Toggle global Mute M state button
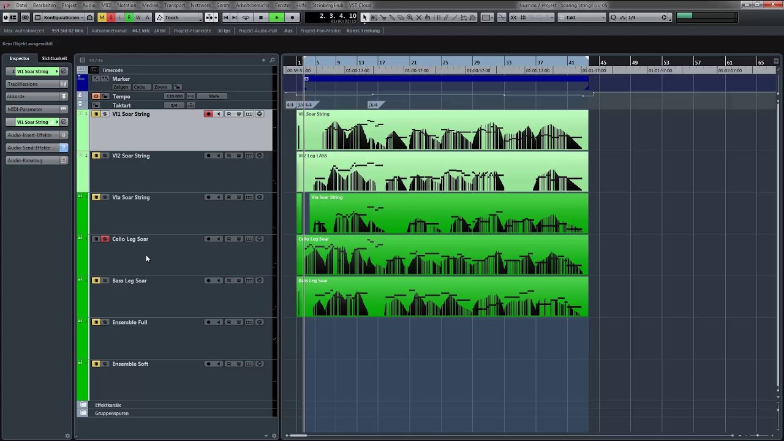 coord(102,18)
